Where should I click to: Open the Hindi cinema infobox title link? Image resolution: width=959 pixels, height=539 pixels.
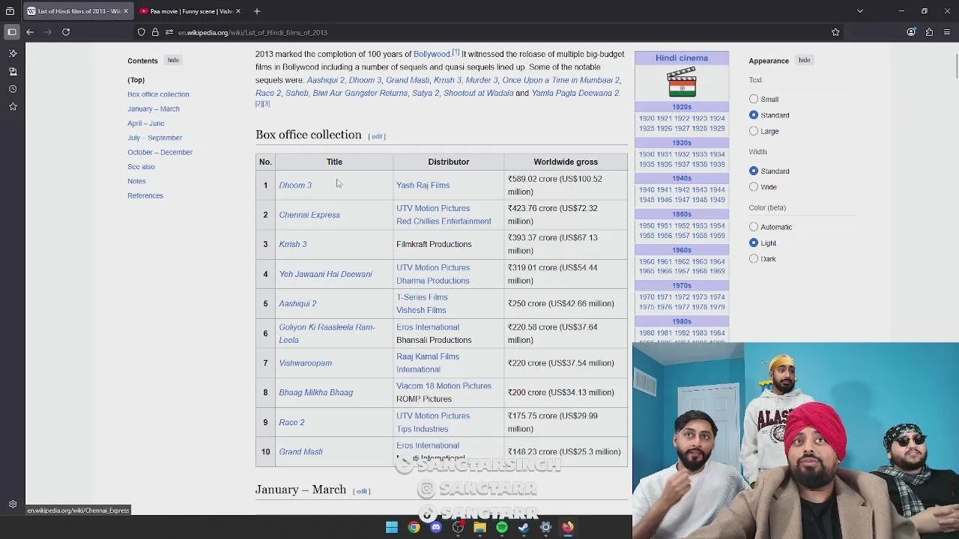click(x=682, y=58)
